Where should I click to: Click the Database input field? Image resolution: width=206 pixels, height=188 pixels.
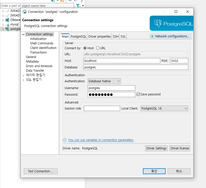[136, 67]
